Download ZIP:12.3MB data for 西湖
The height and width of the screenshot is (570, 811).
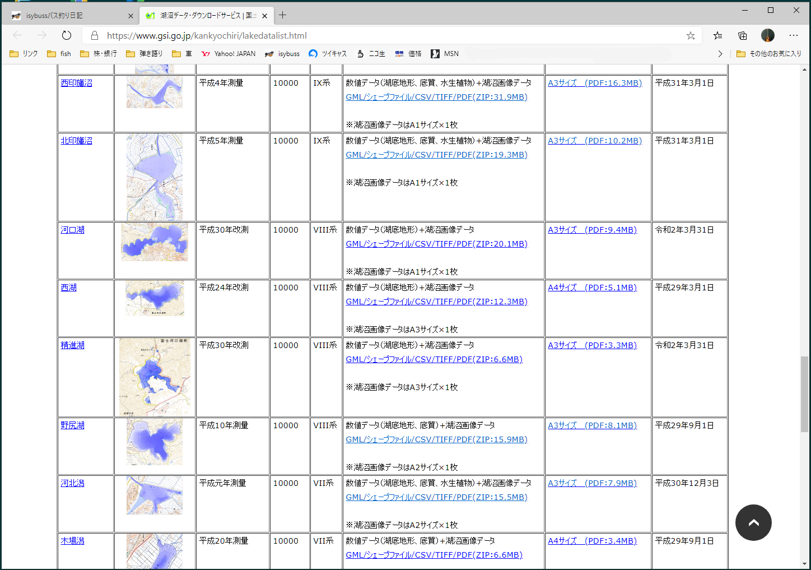(437, 302)
